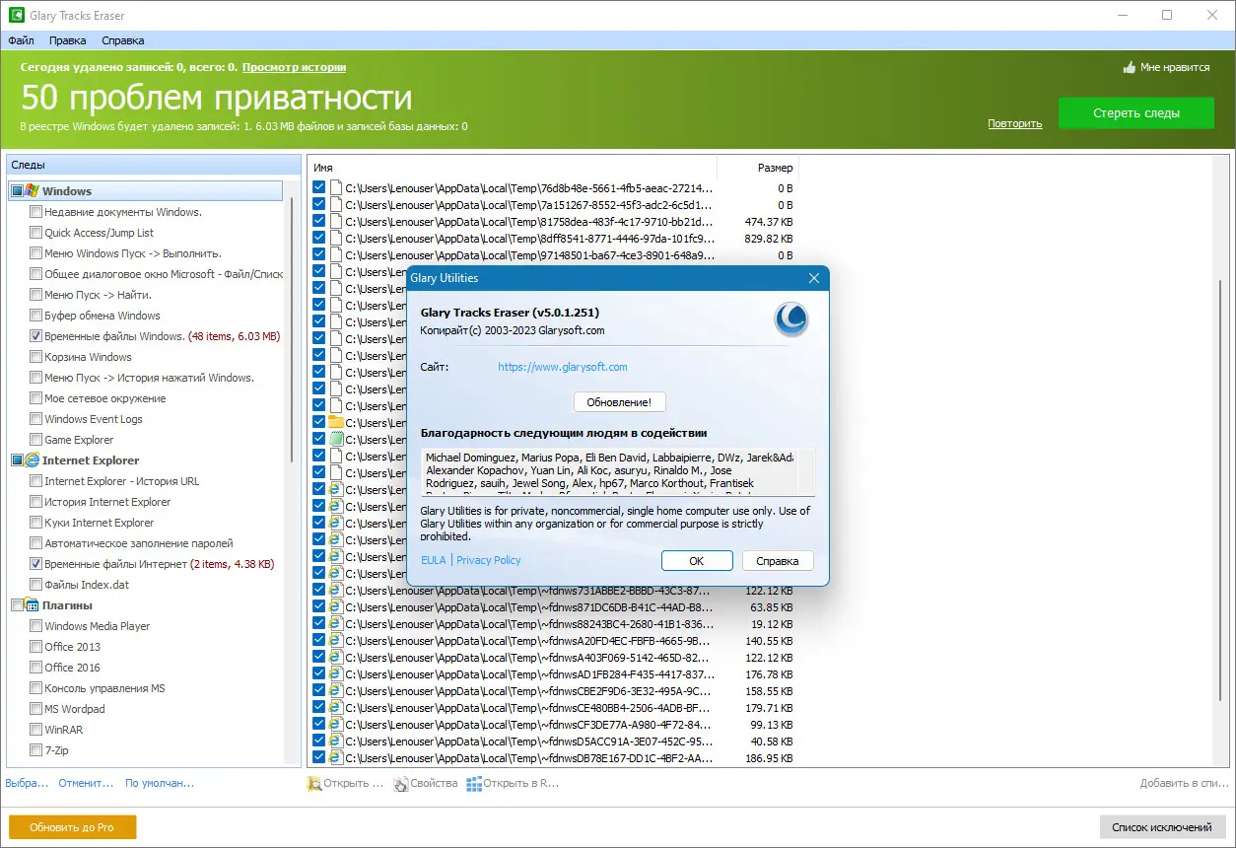Toggle the Windows category tri-state checkbox
This screenshot has height=848, width=1236.
point(17,191)
